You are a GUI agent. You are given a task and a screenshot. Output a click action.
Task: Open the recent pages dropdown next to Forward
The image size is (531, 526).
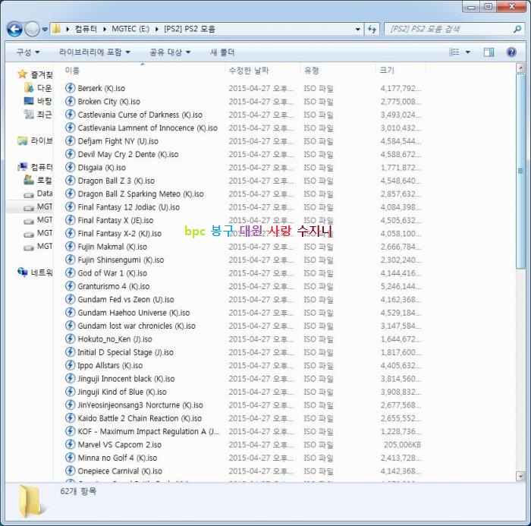[x=45, y=30]
